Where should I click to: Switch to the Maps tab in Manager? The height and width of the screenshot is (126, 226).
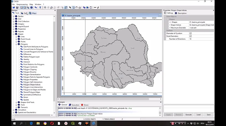pos(33,13)
